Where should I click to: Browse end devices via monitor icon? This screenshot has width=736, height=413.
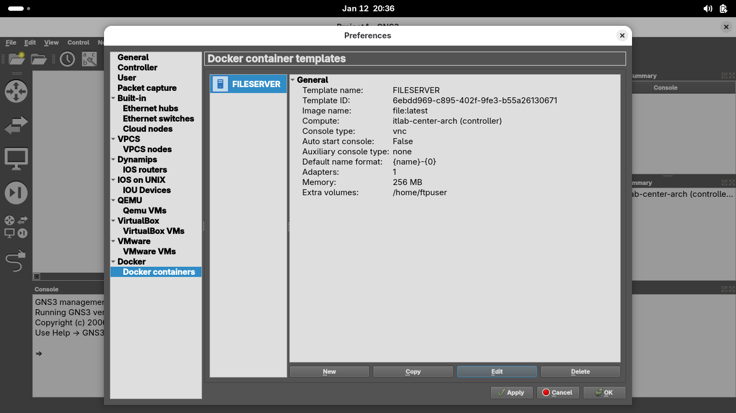click(16, 159)
